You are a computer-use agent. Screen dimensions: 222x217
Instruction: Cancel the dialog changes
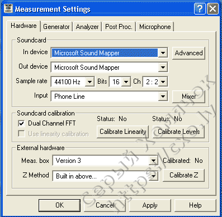click(x=105, y=205)
